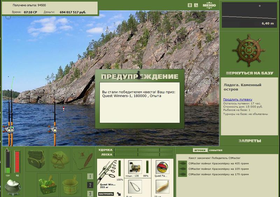
Task: Click ВЕРНУТЬСЯ НА БАЗУ label
Action: coord(250,73)
